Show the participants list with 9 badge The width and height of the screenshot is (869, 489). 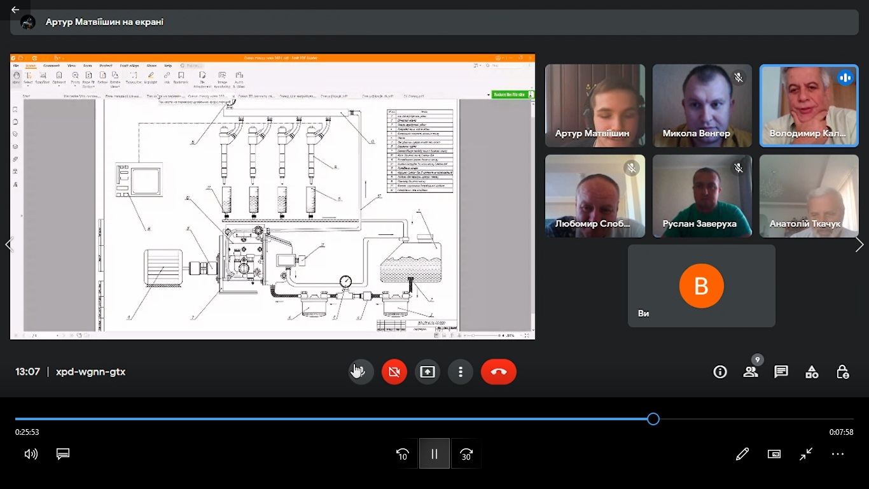(x=751, y=371)
